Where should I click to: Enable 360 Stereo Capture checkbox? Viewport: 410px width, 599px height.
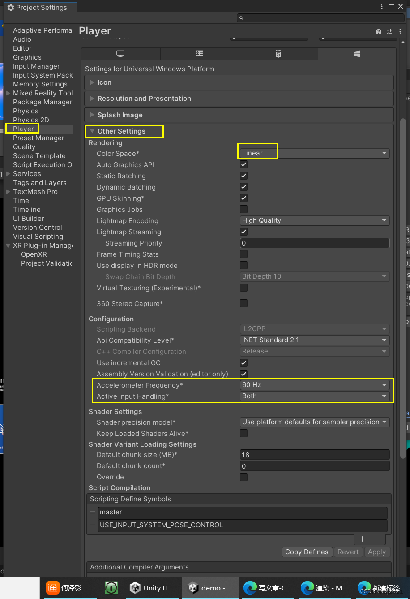244,304
